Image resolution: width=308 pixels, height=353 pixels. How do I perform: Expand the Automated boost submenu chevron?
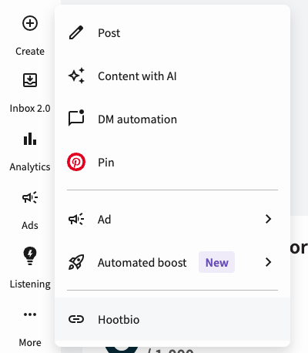point(268,262)
